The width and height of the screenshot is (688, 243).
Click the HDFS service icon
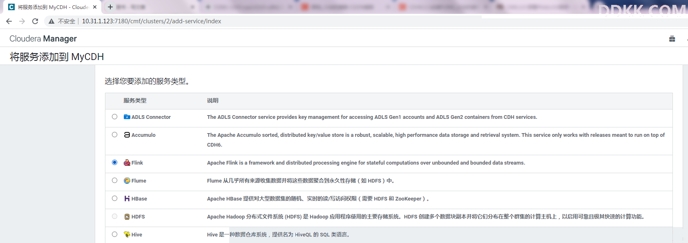pos(127,216)
